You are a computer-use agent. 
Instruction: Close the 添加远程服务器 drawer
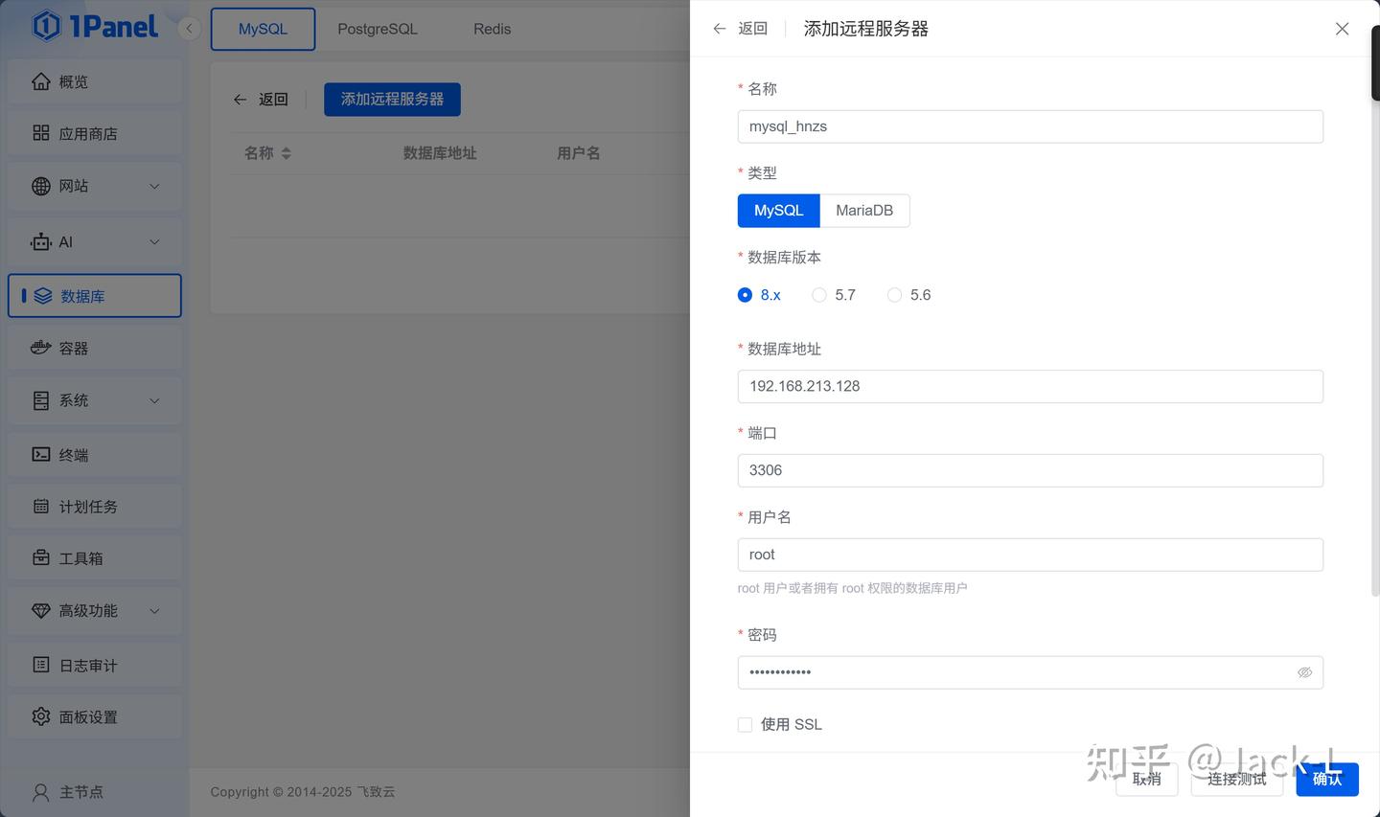pyautogui.click(x=1342, y=29)
